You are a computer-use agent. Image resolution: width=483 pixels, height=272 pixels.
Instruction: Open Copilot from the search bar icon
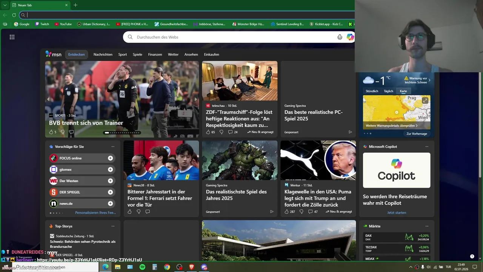[350, 37]
